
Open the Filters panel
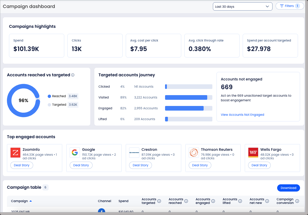coord(290,6)
